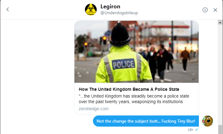Click the 18h message timestamp
The image size is (223, 134).
click(x=190, y=130)
